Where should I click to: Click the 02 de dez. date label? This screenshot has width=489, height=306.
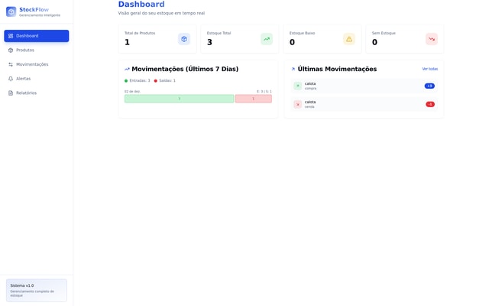pyautogui.click(x=132, y=92)
